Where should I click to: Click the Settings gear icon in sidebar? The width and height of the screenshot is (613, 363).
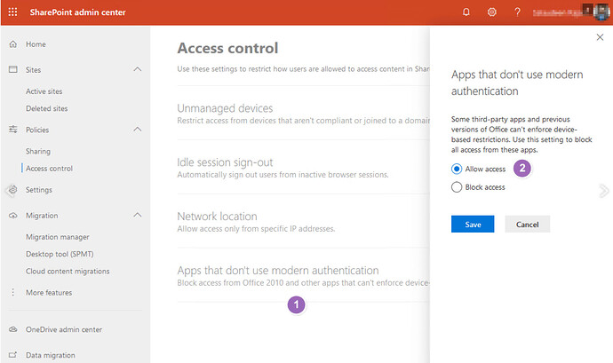pos(13,190)
